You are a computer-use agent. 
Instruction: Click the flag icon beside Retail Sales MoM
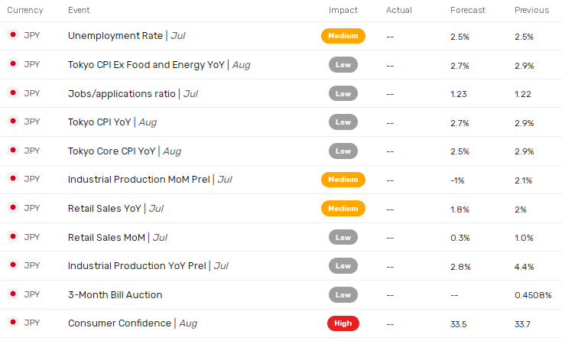(x=12, y=237)
